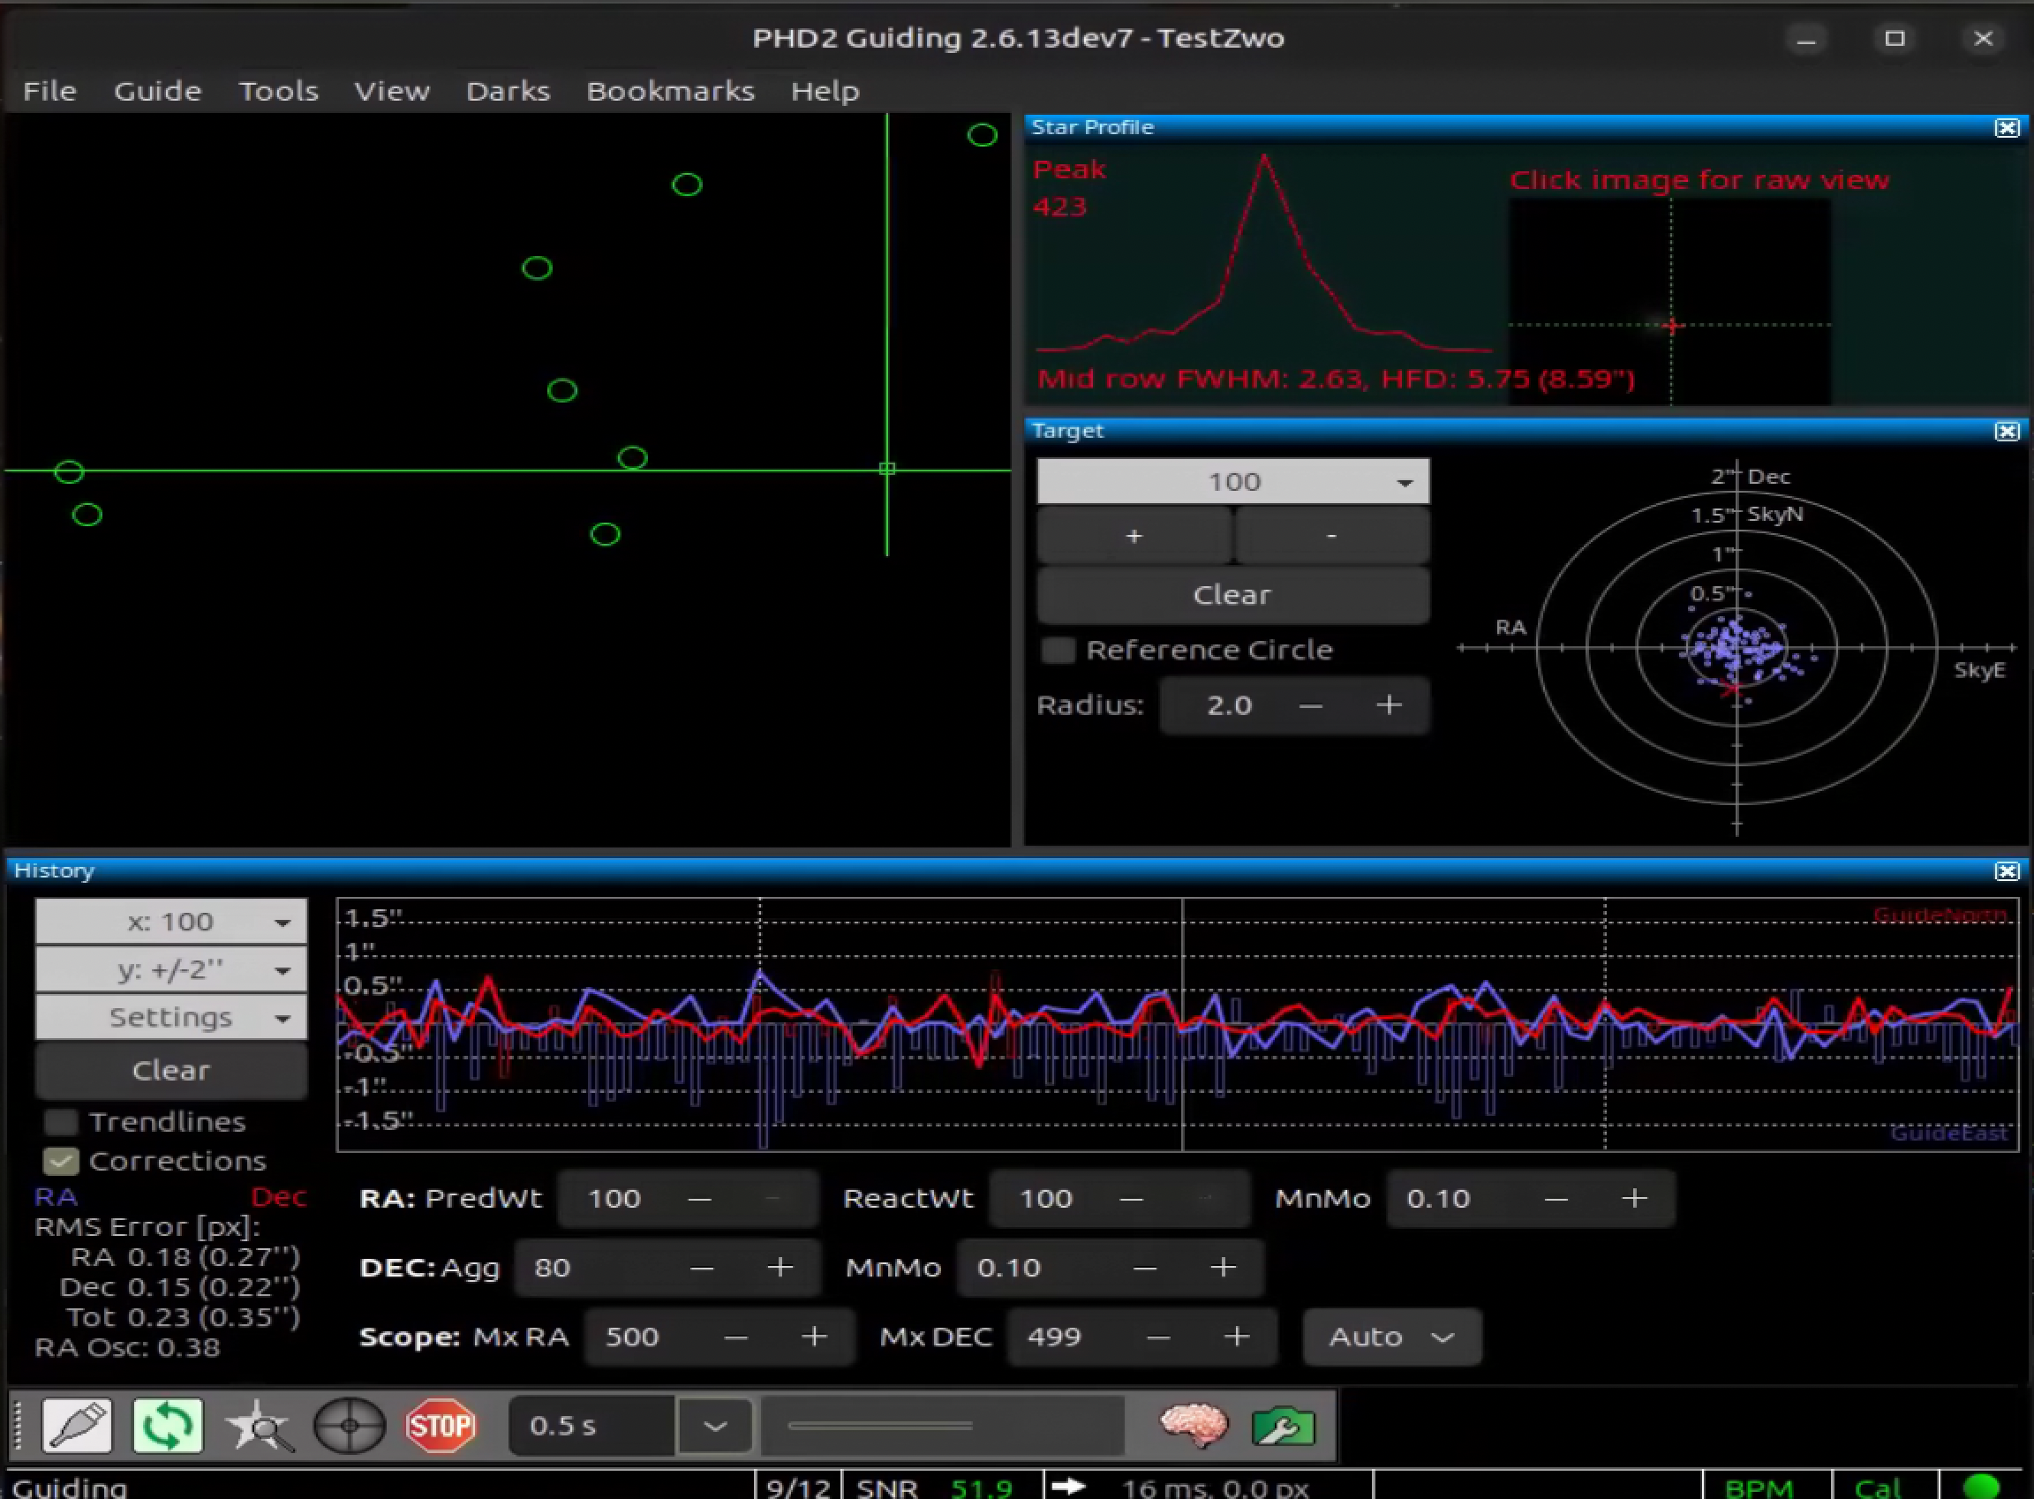2034x1499 pixels.
Task: Expand the exposure time 0.5 s dropdown
Action: click(715, 1426)
